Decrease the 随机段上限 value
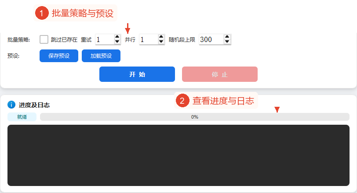The height and width of the screenshot is (193, 357). click(x=227, y=42)
